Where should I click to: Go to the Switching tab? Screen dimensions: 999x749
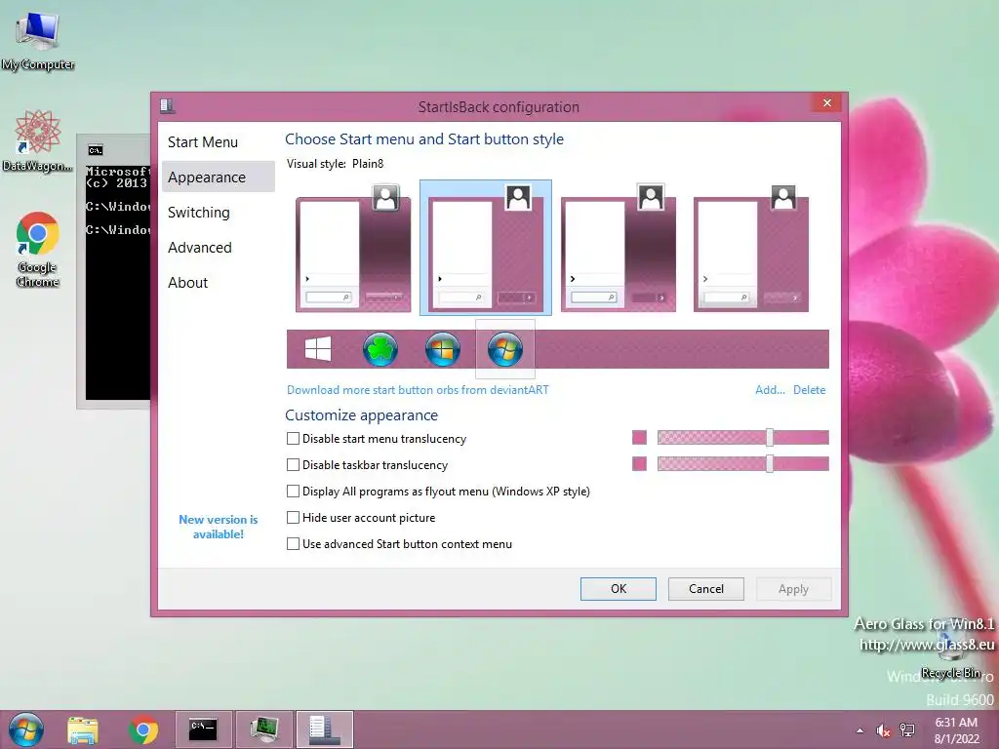[218, 212]
